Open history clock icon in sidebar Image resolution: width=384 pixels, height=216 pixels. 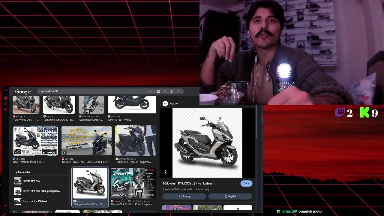tap(6, 104)
